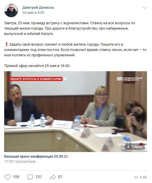Screen dimensions: 152x183
Task: Click the eye views counter icon
Action: [136, 177]
